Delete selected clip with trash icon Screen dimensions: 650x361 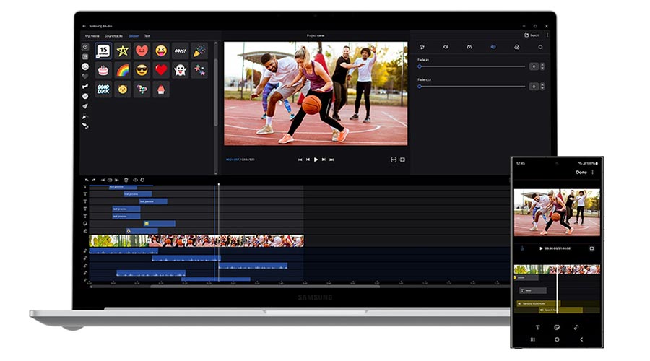point(126,180)
